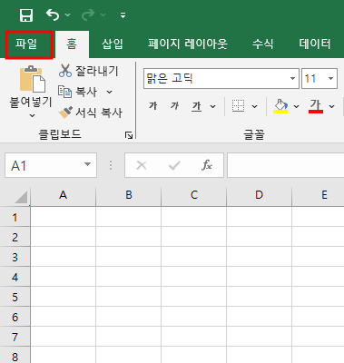Image resolution: width=344 pixels, height=363 pixels.
Task: Select column A header
Action: click(x=63, y=195)
